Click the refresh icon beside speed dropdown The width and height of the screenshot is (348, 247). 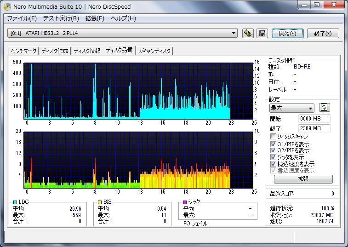click(x=324, y=108)
